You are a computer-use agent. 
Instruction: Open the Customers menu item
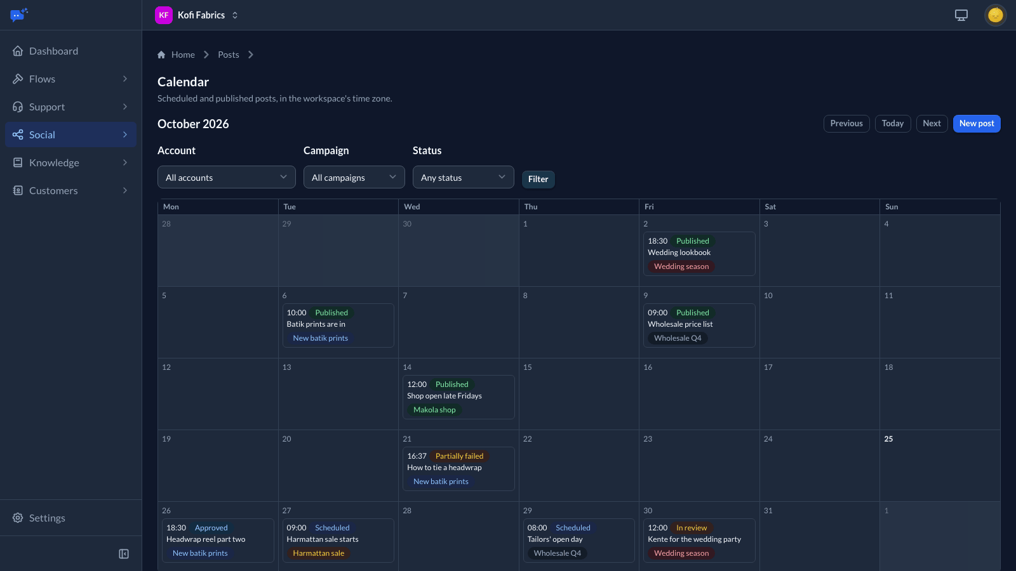pyautogui.click(x=70, y=190)
